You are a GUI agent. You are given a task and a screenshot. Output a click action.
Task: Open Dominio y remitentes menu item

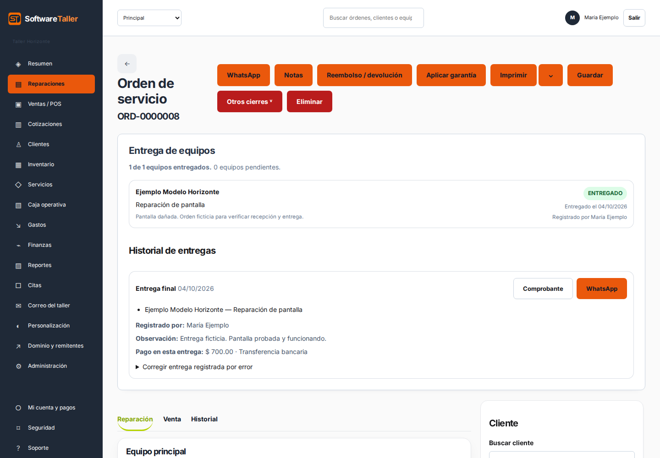click(51, 346)
